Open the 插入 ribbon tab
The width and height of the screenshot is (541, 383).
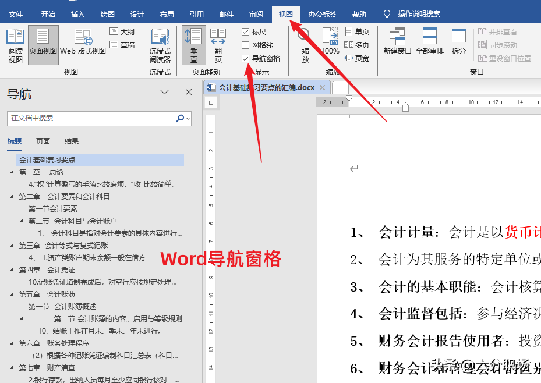click(x=77, y=14)
